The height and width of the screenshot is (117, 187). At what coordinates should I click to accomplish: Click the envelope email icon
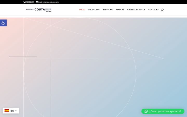click(37, 2)
